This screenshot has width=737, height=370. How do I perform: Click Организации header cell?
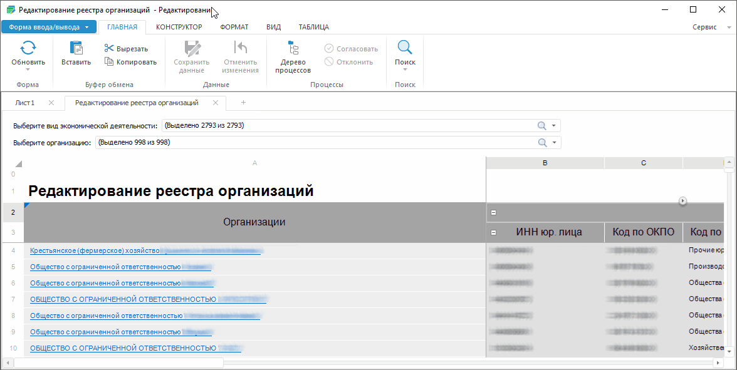(254, 222)
